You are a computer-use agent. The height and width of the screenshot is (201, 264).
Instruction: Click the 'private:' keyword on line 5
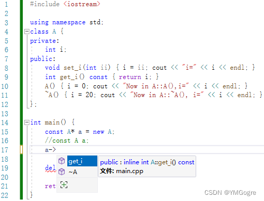(x=45, y=41)
